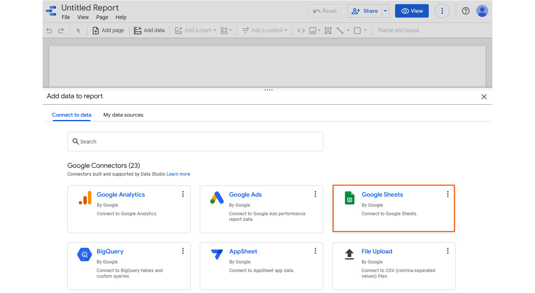The image size is (535, 293).
Task: Click the 'Add data to report' panel title
Action: pos(75,96)
